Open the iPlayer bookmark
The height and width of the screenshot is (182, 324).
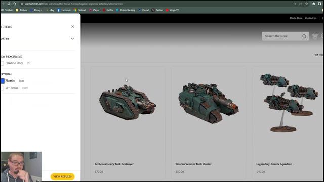95,10
